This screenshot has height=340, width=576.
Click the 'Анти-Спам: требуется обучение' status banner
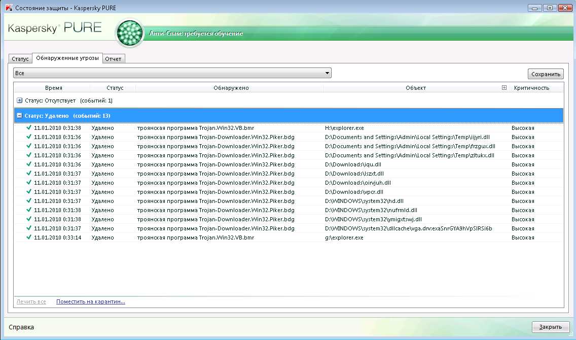tap(196, 33)
